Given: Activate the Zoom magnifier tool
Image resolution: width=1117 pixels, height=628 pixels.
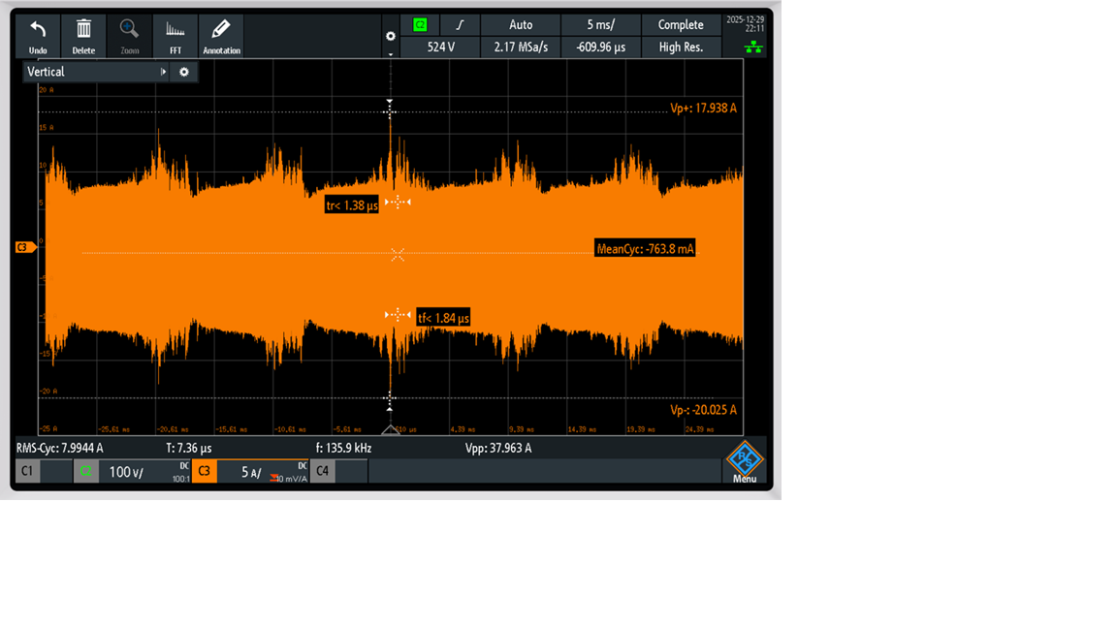Looking at the screenshot, I should point(129,36).
